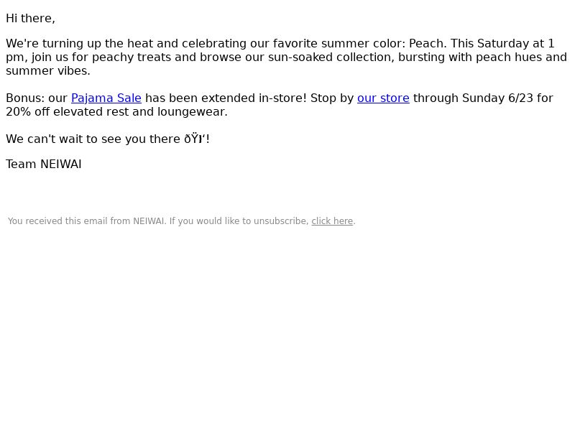Click 'If you would like to unsubscribe' text

239,221
